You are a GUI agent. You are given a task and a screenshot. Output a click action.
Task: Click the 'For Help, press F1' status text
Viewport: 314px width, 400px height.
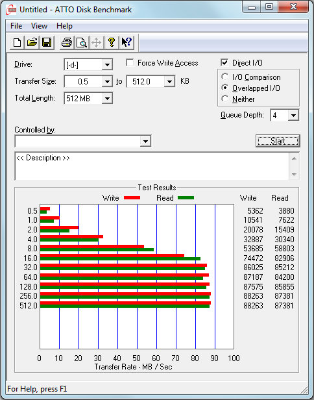[x=37, y=389]
